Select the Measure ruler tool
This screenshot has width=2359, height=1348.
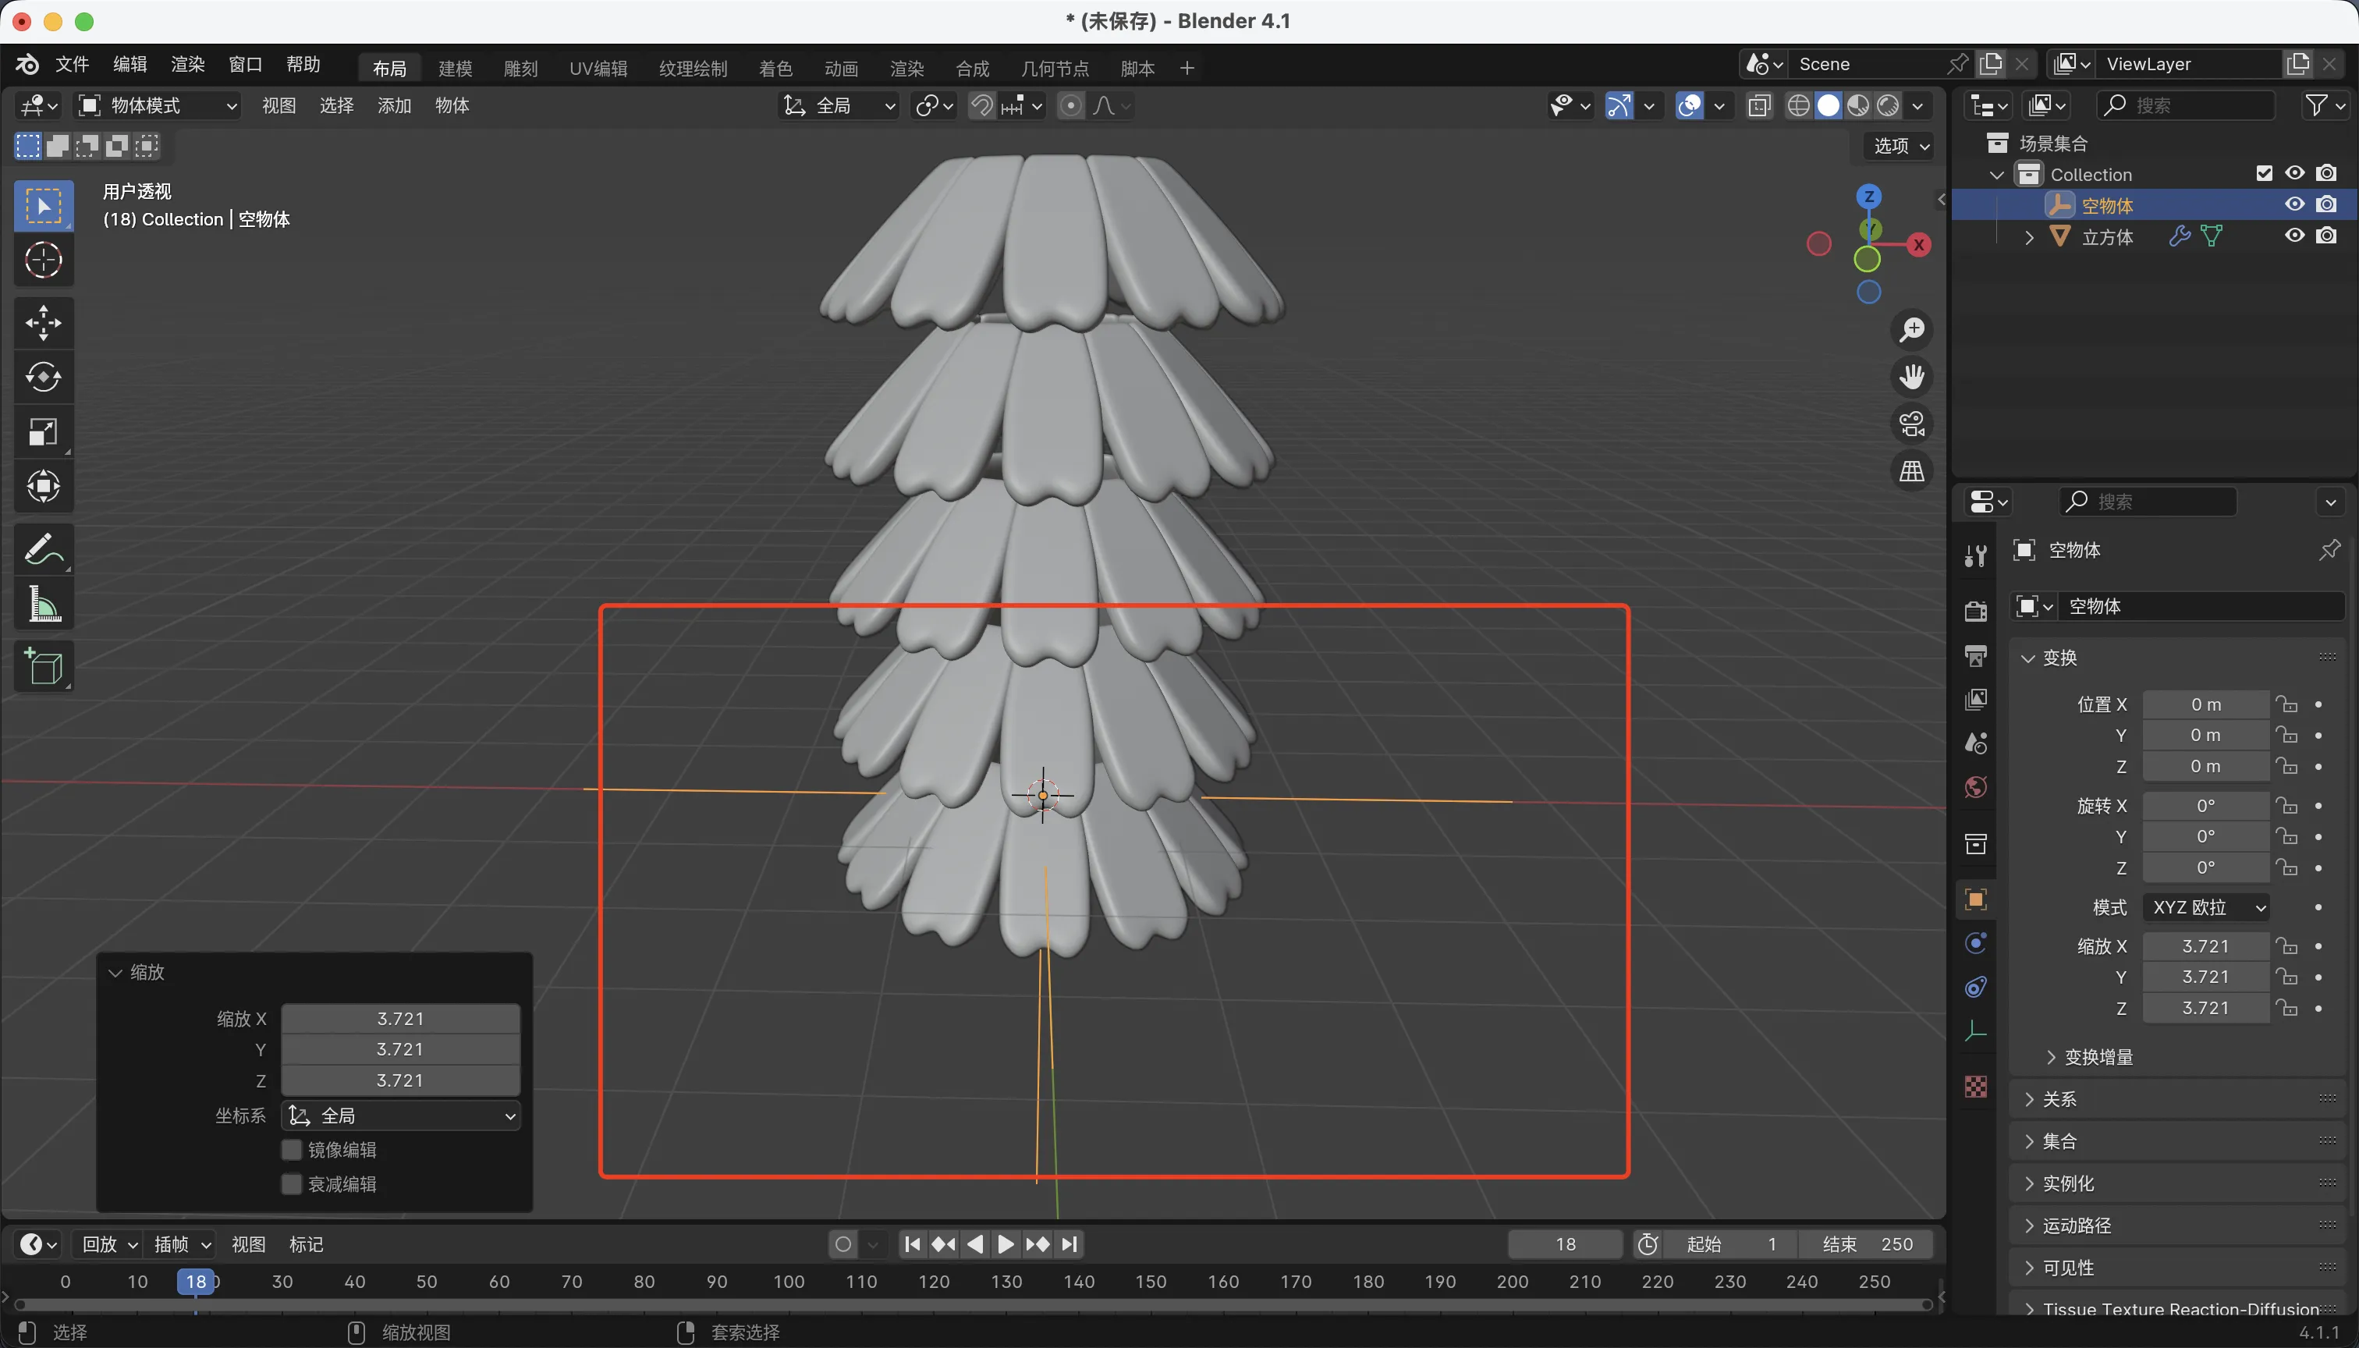(44, 605)
